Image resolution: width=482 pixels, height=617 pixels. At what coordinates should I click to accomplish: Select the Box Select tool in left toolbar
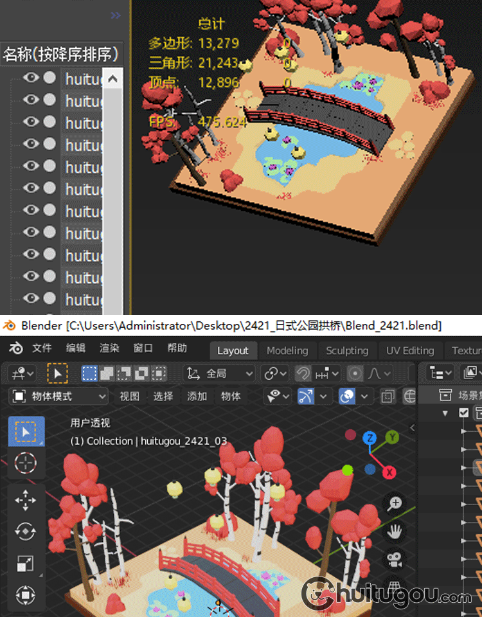[26, 432]
